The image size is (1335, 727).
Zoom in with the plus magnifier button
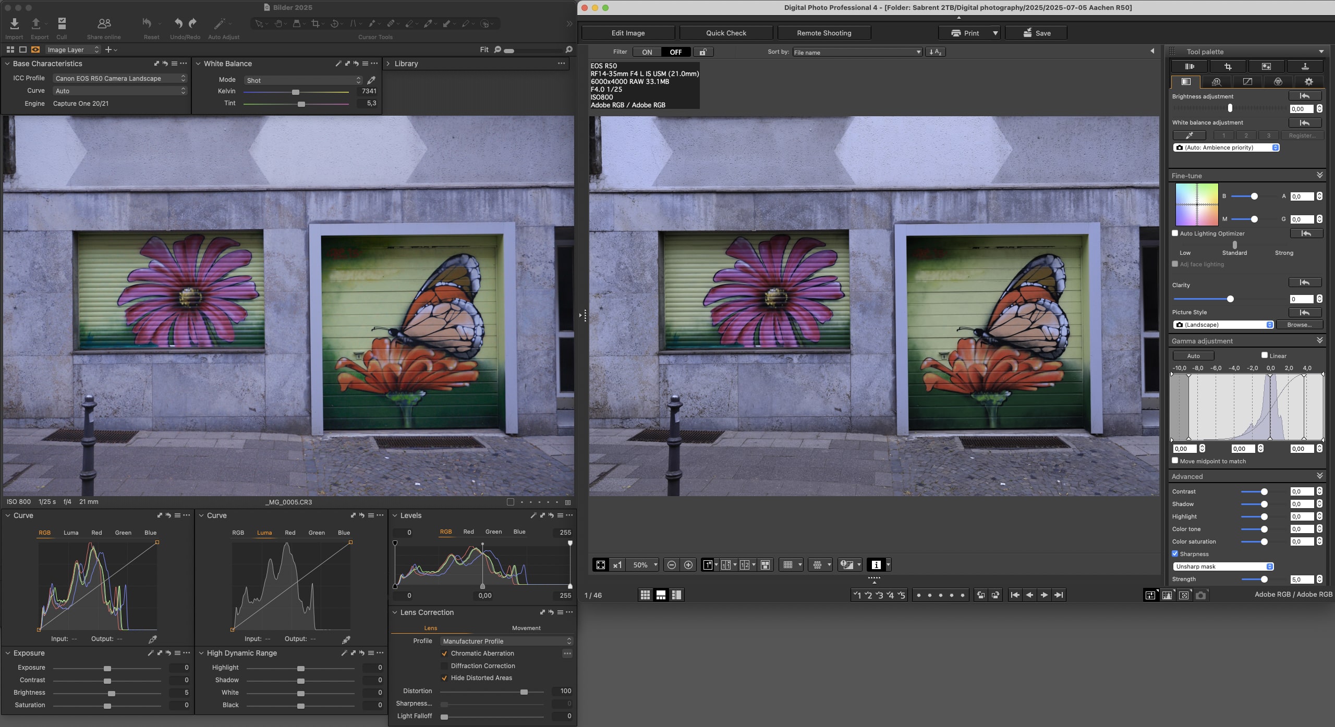[x=688, y=565]
